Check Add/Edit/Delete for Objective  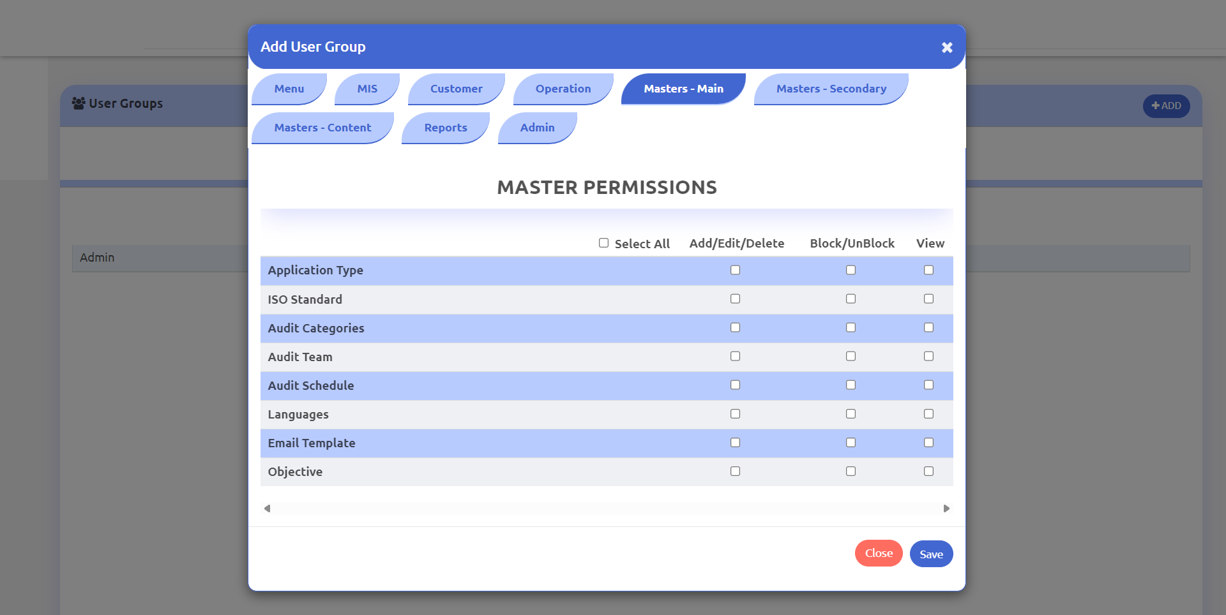[x=735, y=471]
